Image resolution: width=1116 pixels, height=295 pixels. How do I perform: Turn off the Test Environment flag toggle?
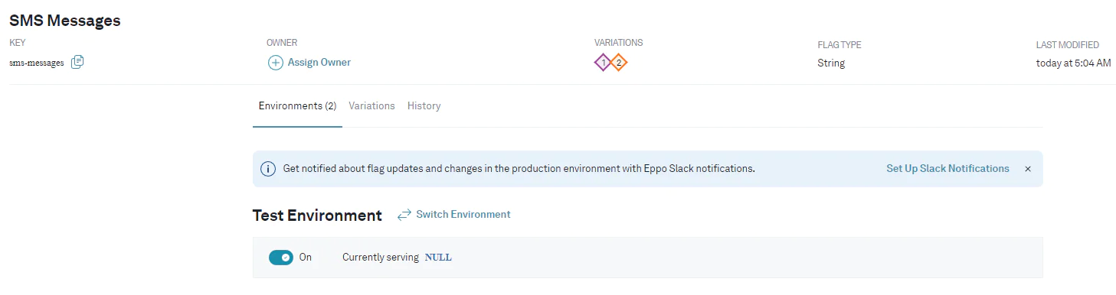tap(281, 258)
